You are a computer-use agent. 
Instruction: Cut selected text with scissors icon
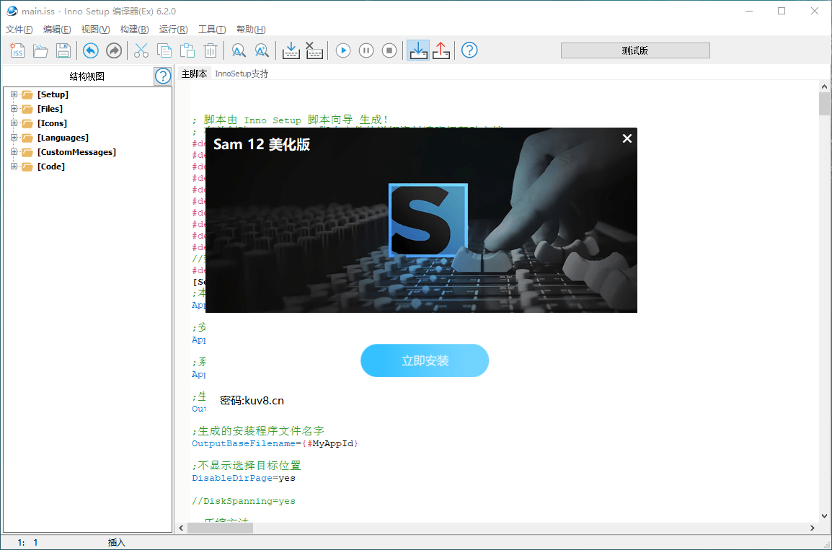pos(141,50)
